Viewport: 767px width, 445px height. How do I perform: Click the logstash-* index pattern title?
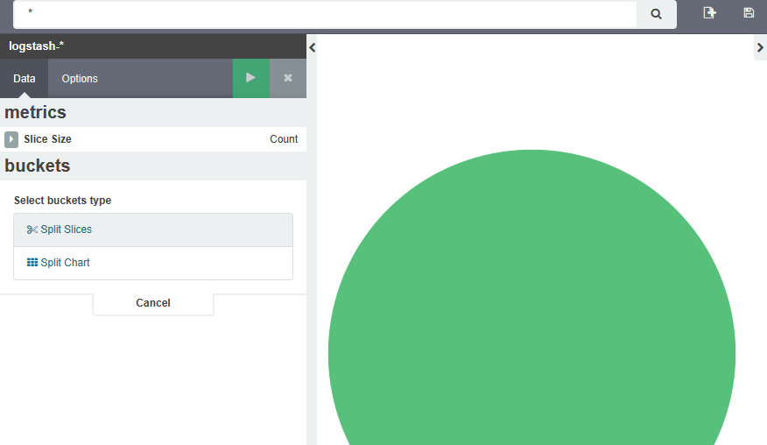click(36, 46)
